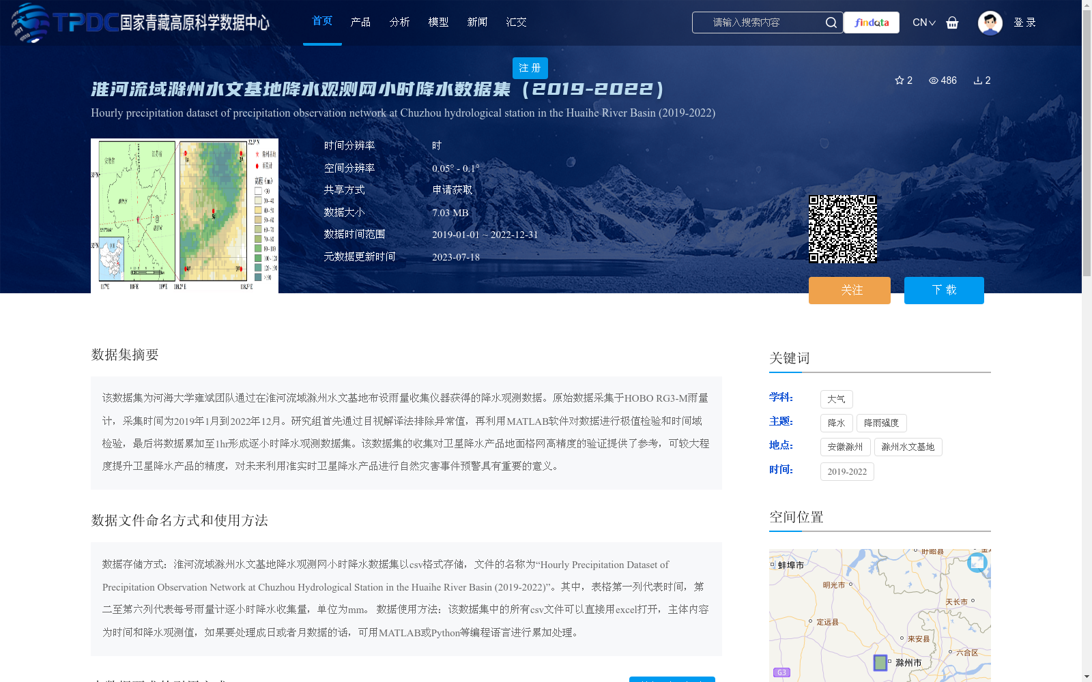
Task: Click 蚌埠市 label on the map
Action: point(790,565)
